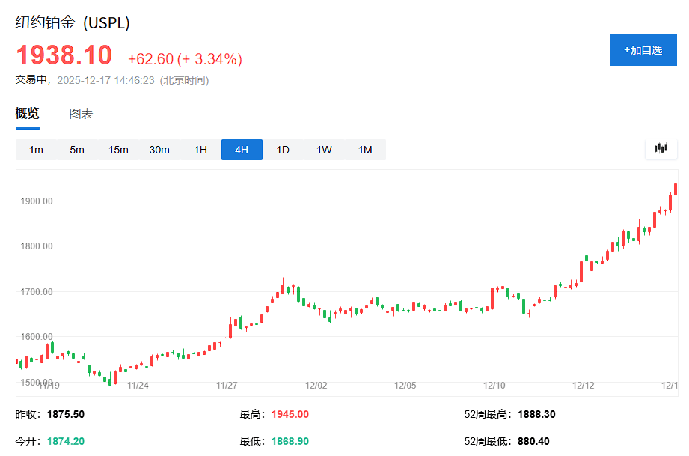Change chart to 1D period

[283, 150]
